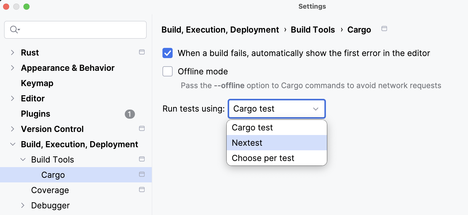Expand the Editor section
This screenshot has height=215, width=468.
point(12,98)
